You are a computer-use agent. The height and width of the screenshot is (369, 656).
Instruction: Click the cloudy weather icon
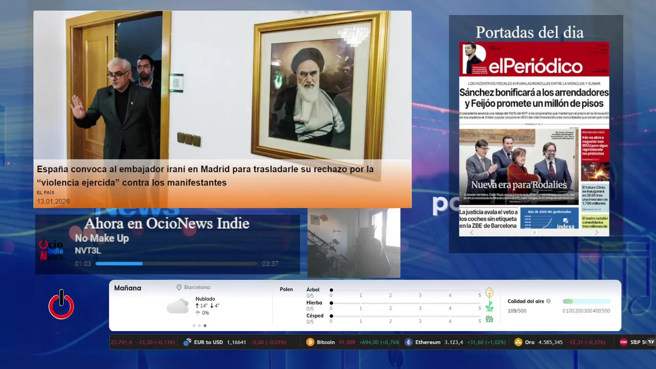[178, 306]
